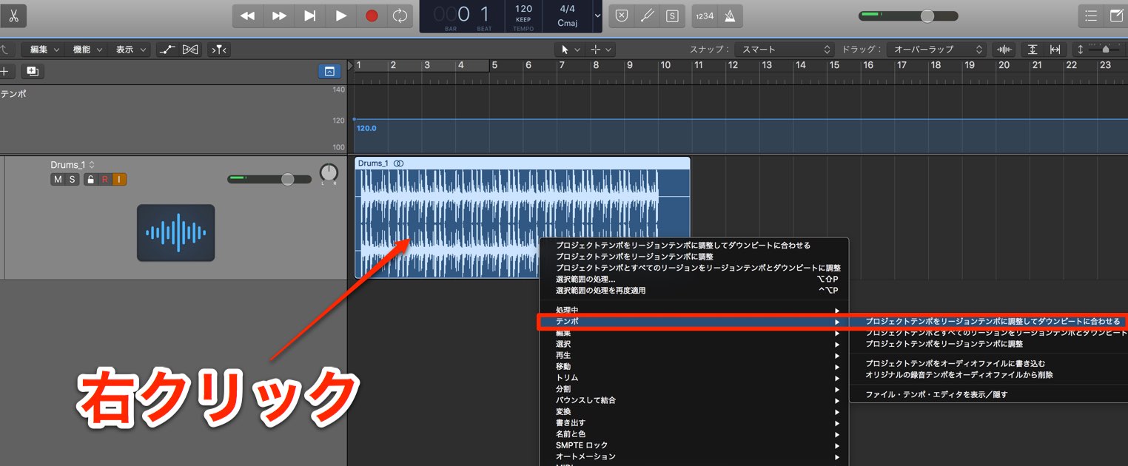Toggle the control bar solo S button
The width and height of the screenshot is (1128, 466).
click(672, 16)
